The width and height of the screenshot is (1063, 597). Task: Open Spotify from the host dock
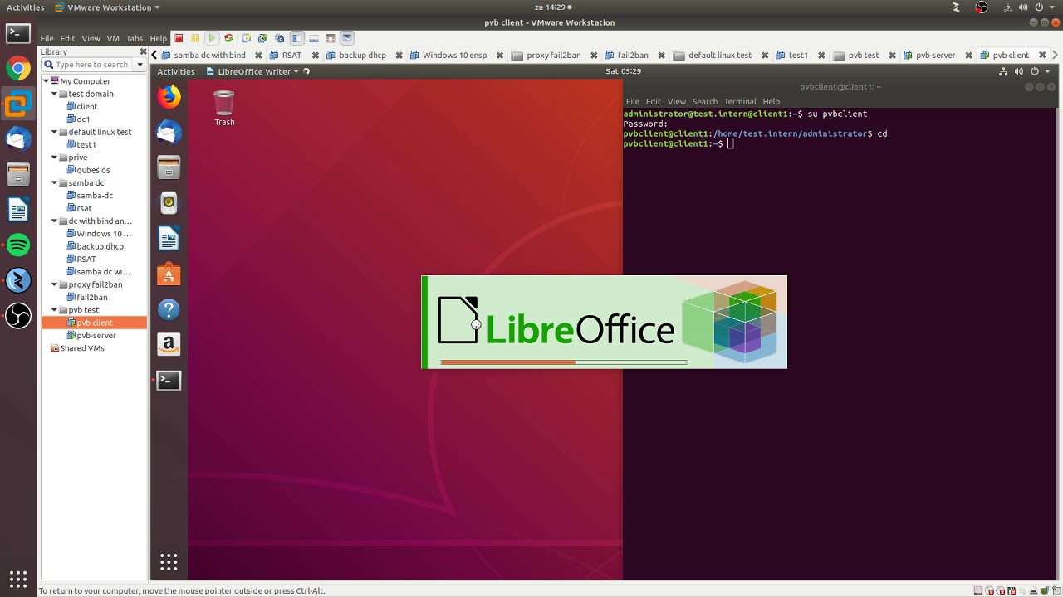point(18,245)
